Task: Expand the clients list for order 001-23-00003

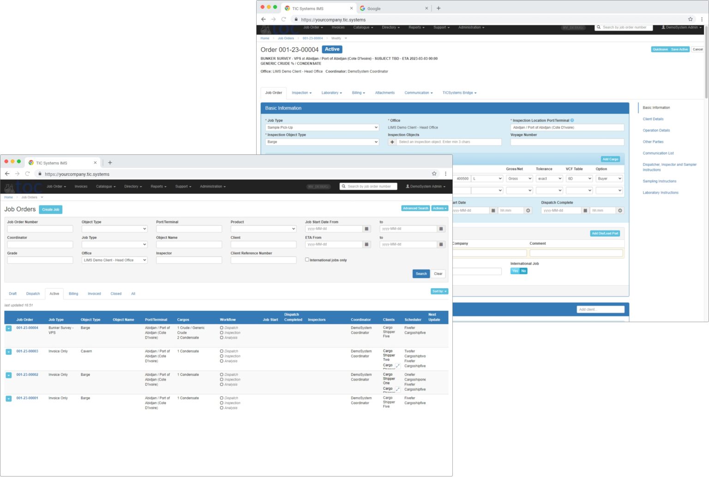Action: pyautogui.click(x=397, y=366)
